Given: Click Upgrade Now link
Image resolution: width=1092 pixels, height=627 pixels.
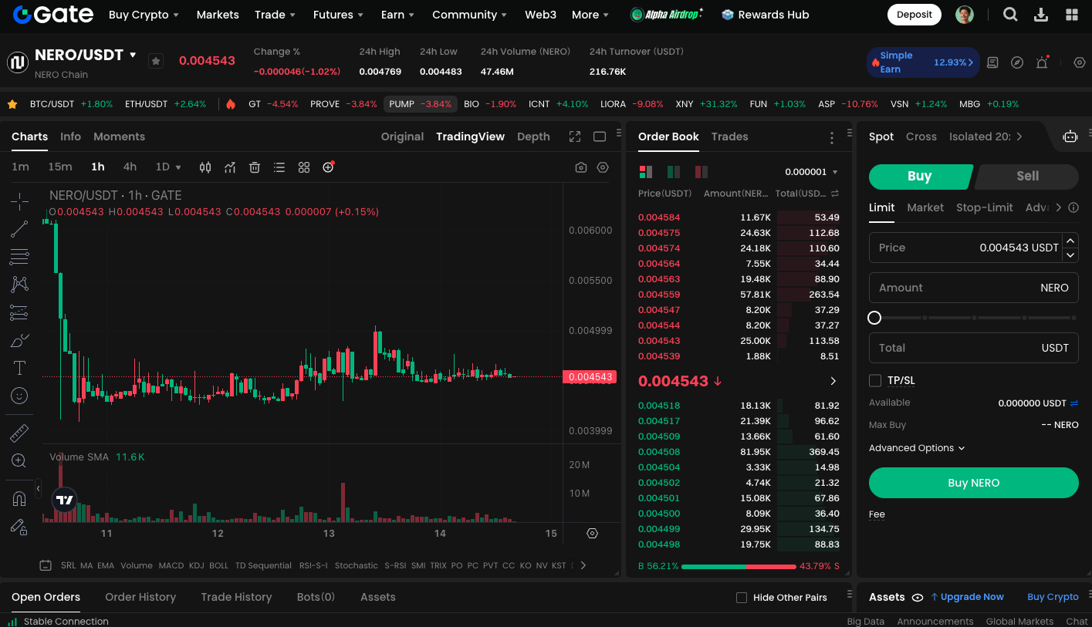Looking at the screenshot, I should coord(967,597).
